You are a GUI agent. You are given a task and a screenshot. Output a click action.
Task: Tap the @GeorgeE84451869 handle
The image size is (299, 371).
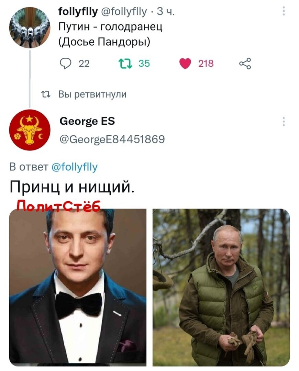point(112,139)
